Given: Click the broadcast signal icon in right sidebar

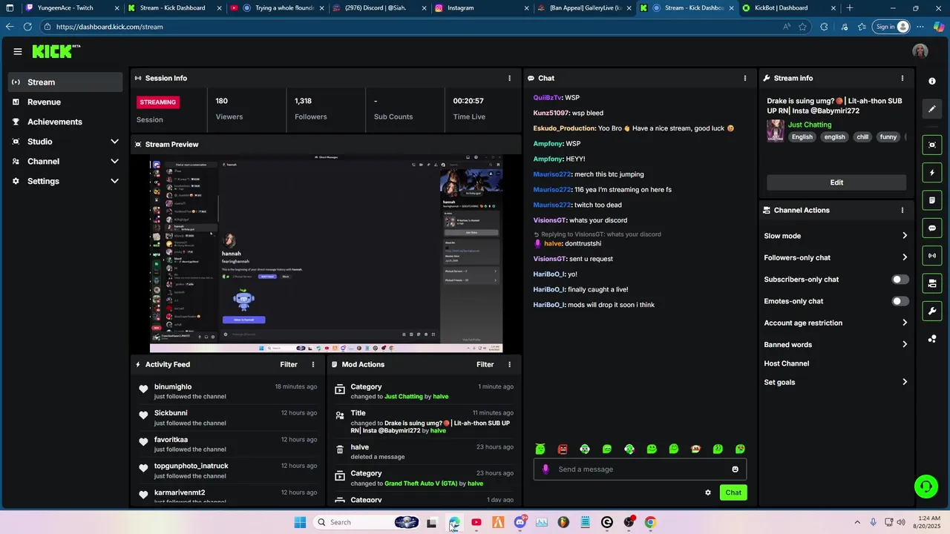Looking at the screenshot, I should pos(932,256).
